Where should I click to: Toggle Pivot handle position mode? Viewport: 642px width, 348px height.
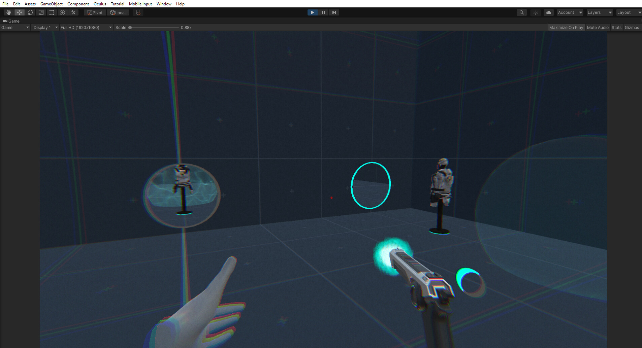tap(95, 12)
